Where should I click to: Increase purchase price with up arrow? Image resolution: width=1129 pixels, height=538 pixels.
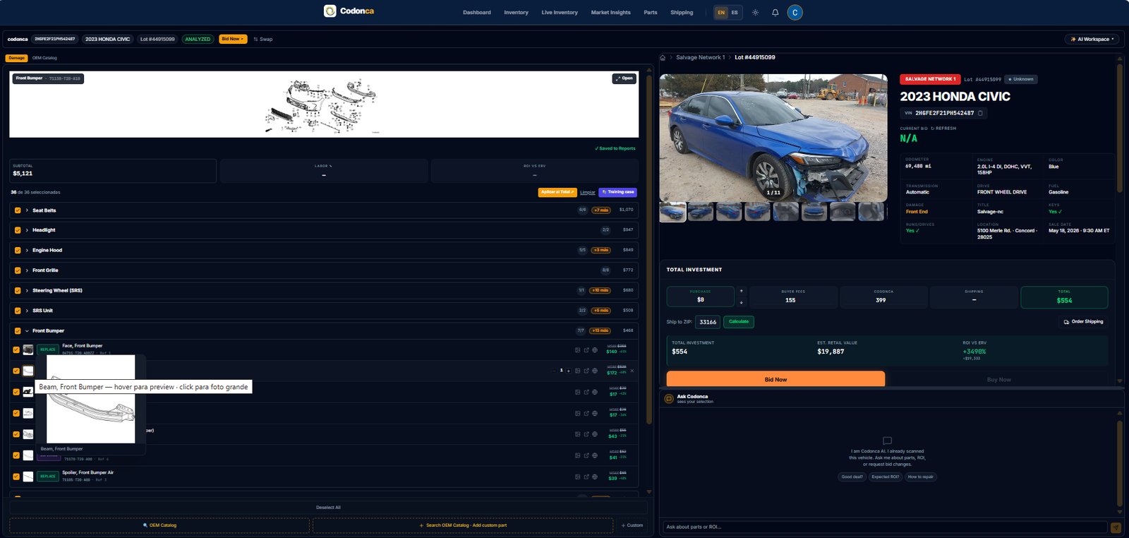[x=741, y=291]
